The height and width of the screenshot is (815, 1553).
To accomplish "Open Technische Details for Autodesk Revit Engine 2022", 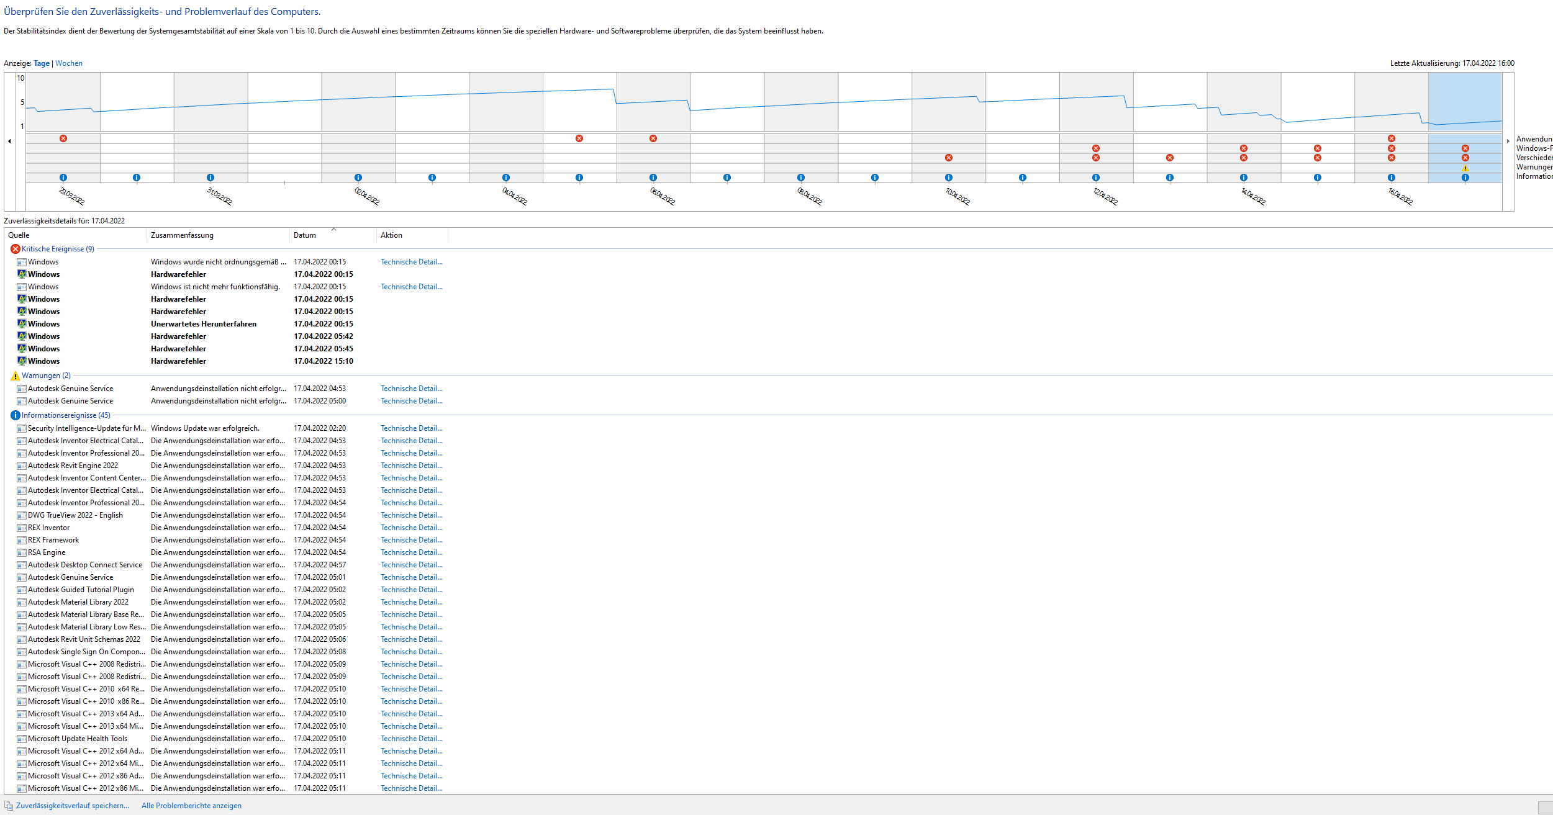I will 412,466.
